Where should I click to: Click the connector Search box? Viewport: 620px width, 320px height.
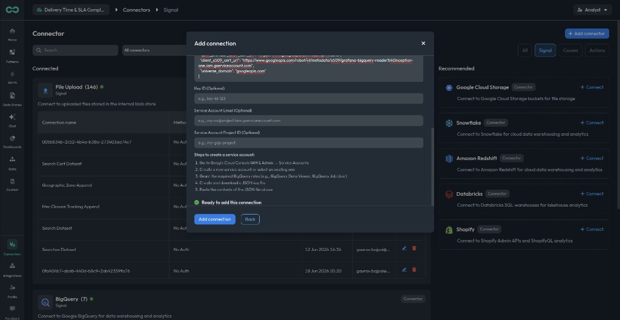click(75, 50)
